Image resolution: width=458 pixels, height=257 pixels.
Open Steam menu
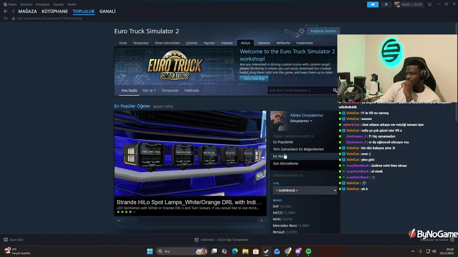pos(10,4)
